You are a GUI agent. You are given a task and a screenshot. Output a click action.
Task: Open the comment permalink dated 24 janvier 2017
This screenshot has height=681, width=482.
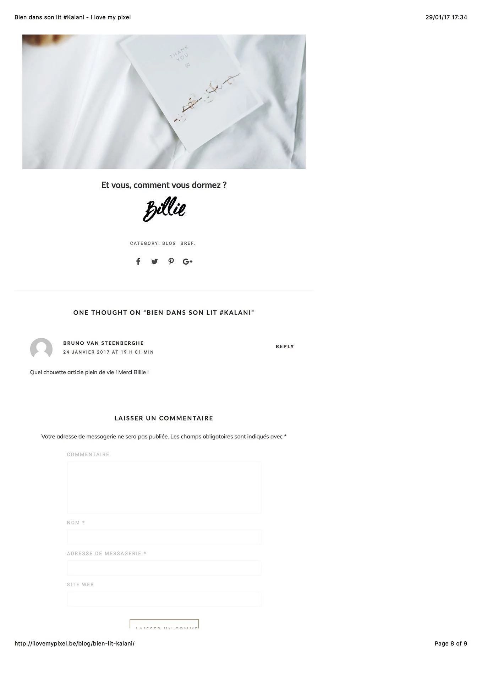coord(108,352)
